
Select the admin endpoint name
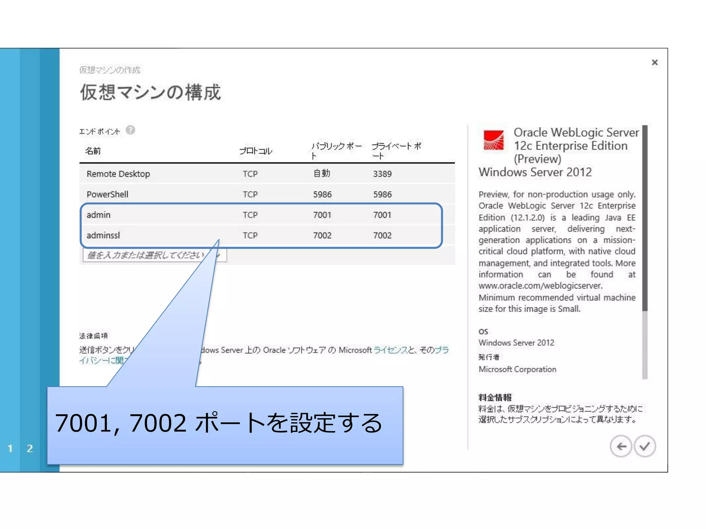[99, 215]
